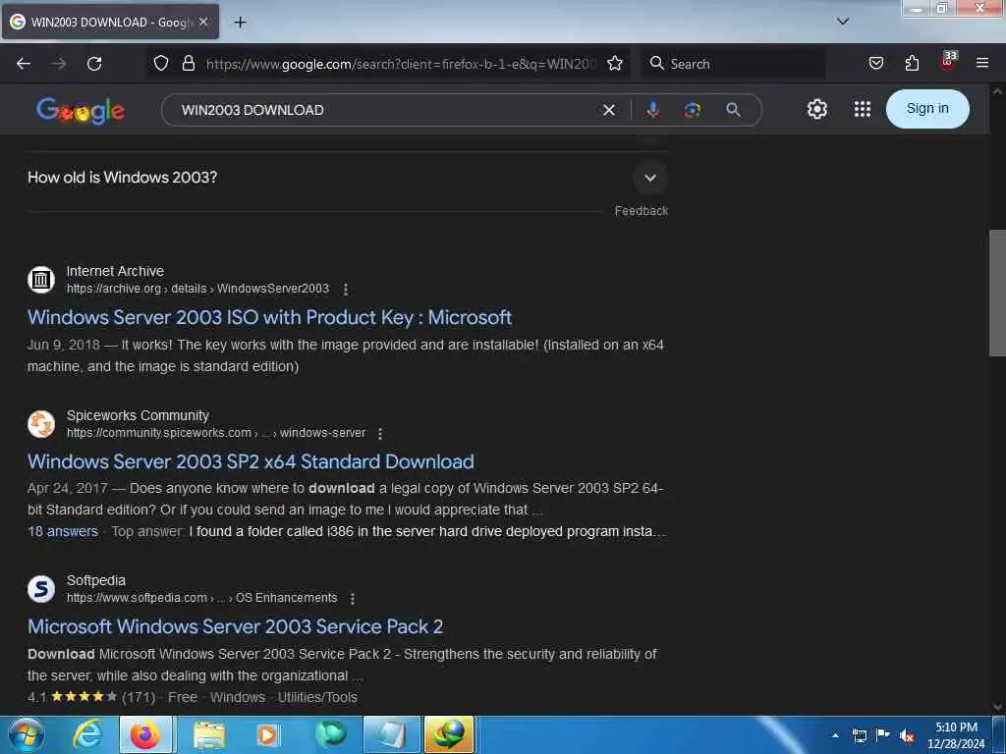Image resolution: width=1006 pixels, height=754 pixels.
Task: Click the scrollbar up arrow
Action: click(x=997, y=91)
